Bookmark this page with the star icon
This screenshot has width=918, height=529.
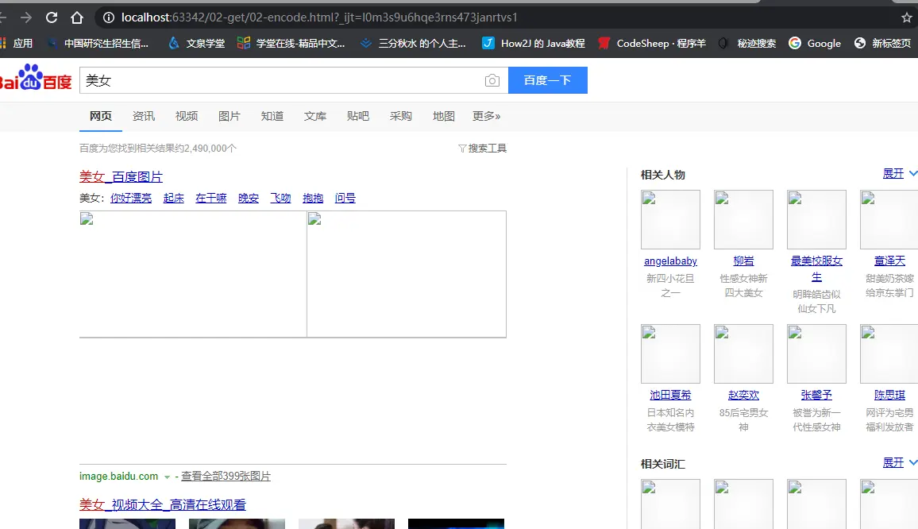click(x=907, y=17)
